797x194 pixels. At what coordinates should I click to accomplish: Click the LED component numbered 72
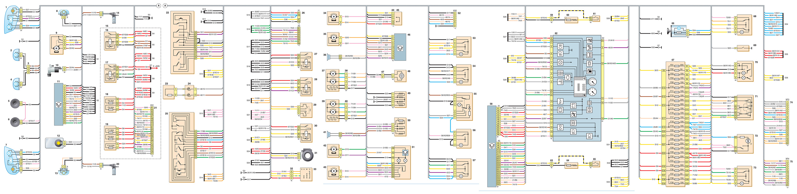(x=745, y=144)
